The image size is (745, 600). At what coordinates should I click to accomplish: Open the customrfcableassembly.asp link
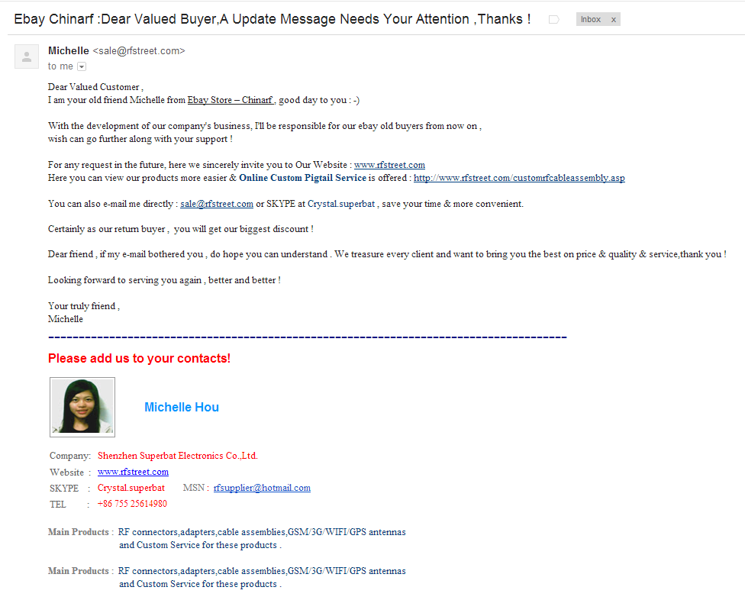tap(519, 178)
